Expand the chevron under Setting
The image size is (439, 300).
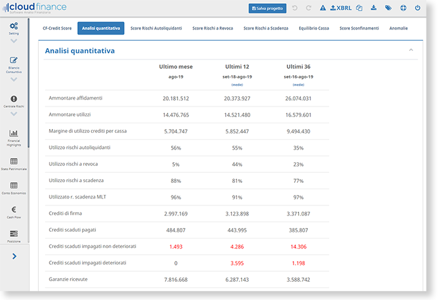[x=14, y=41]
